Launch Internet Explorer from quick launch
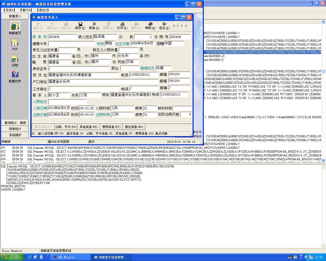This screenshot has width=326, height=261. [x=30, y=257]
